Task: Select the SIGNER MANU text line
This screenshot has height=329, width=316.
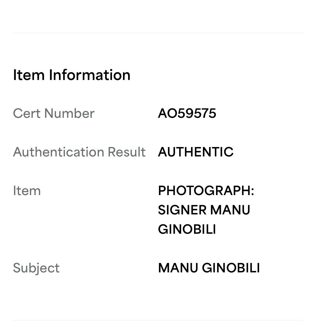Action: point(204,210)
